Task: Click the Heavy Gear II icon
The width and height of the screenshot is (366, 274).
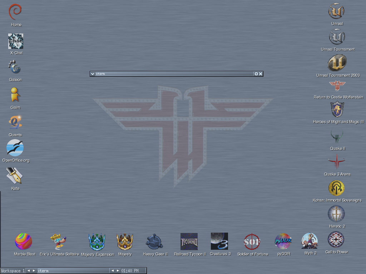Action: (154, 242)
